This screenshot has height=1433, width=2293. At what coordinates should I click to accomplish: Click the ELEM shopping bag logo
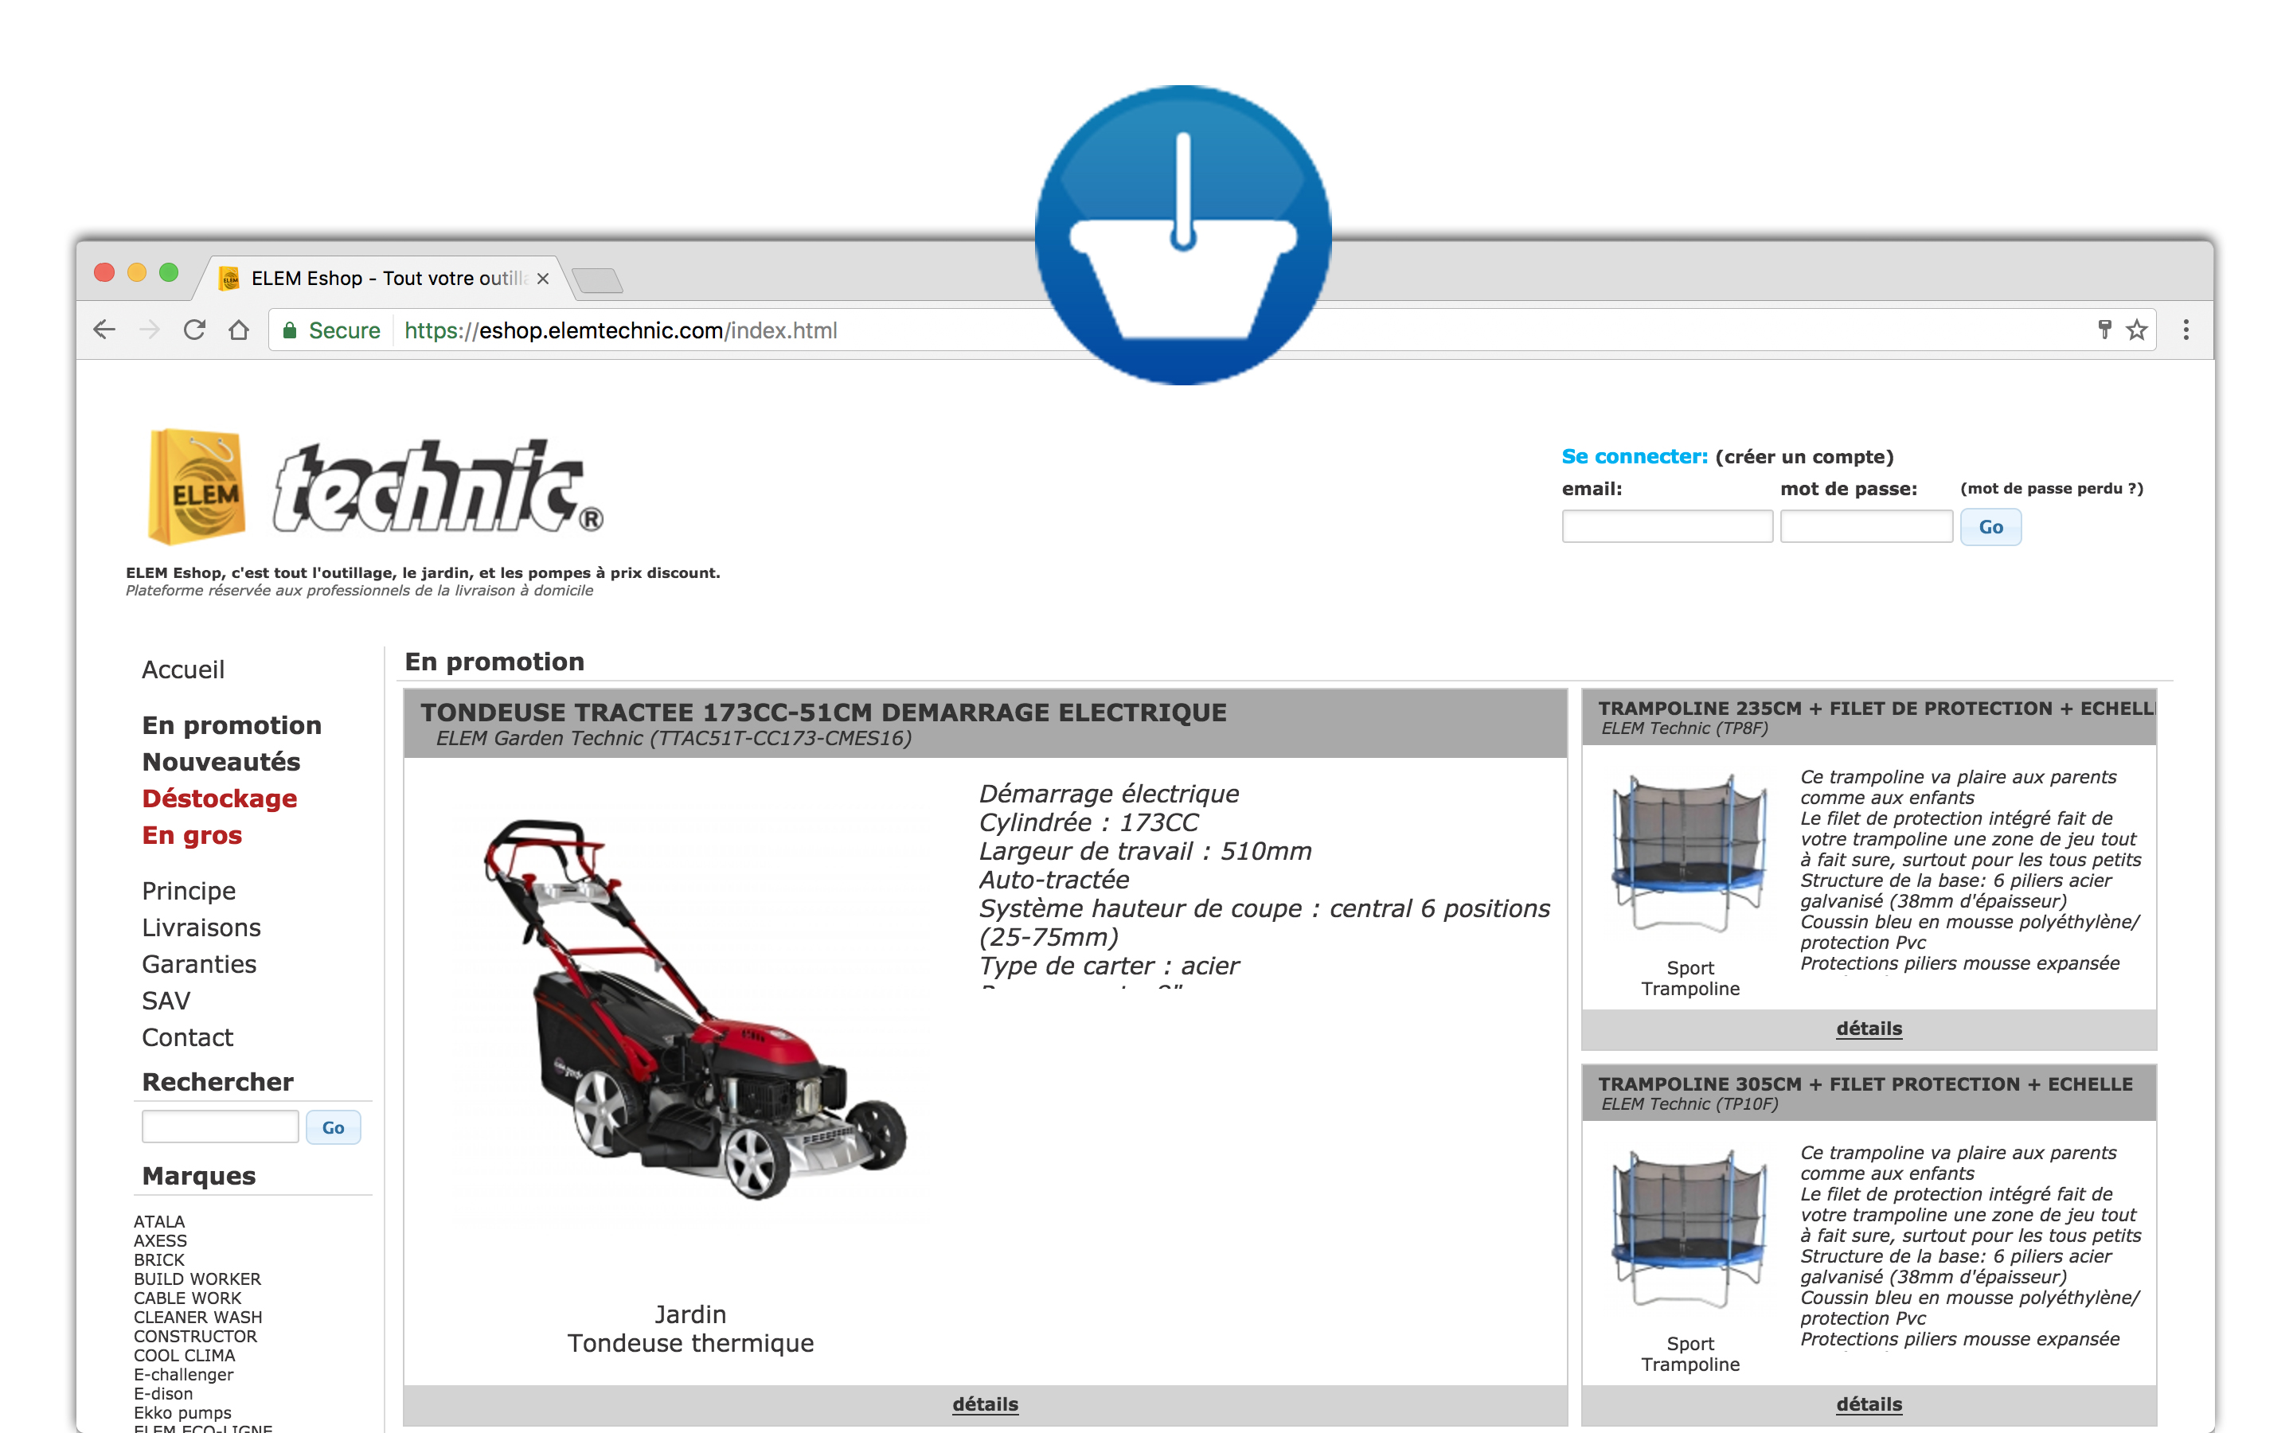tap(196, 486)
